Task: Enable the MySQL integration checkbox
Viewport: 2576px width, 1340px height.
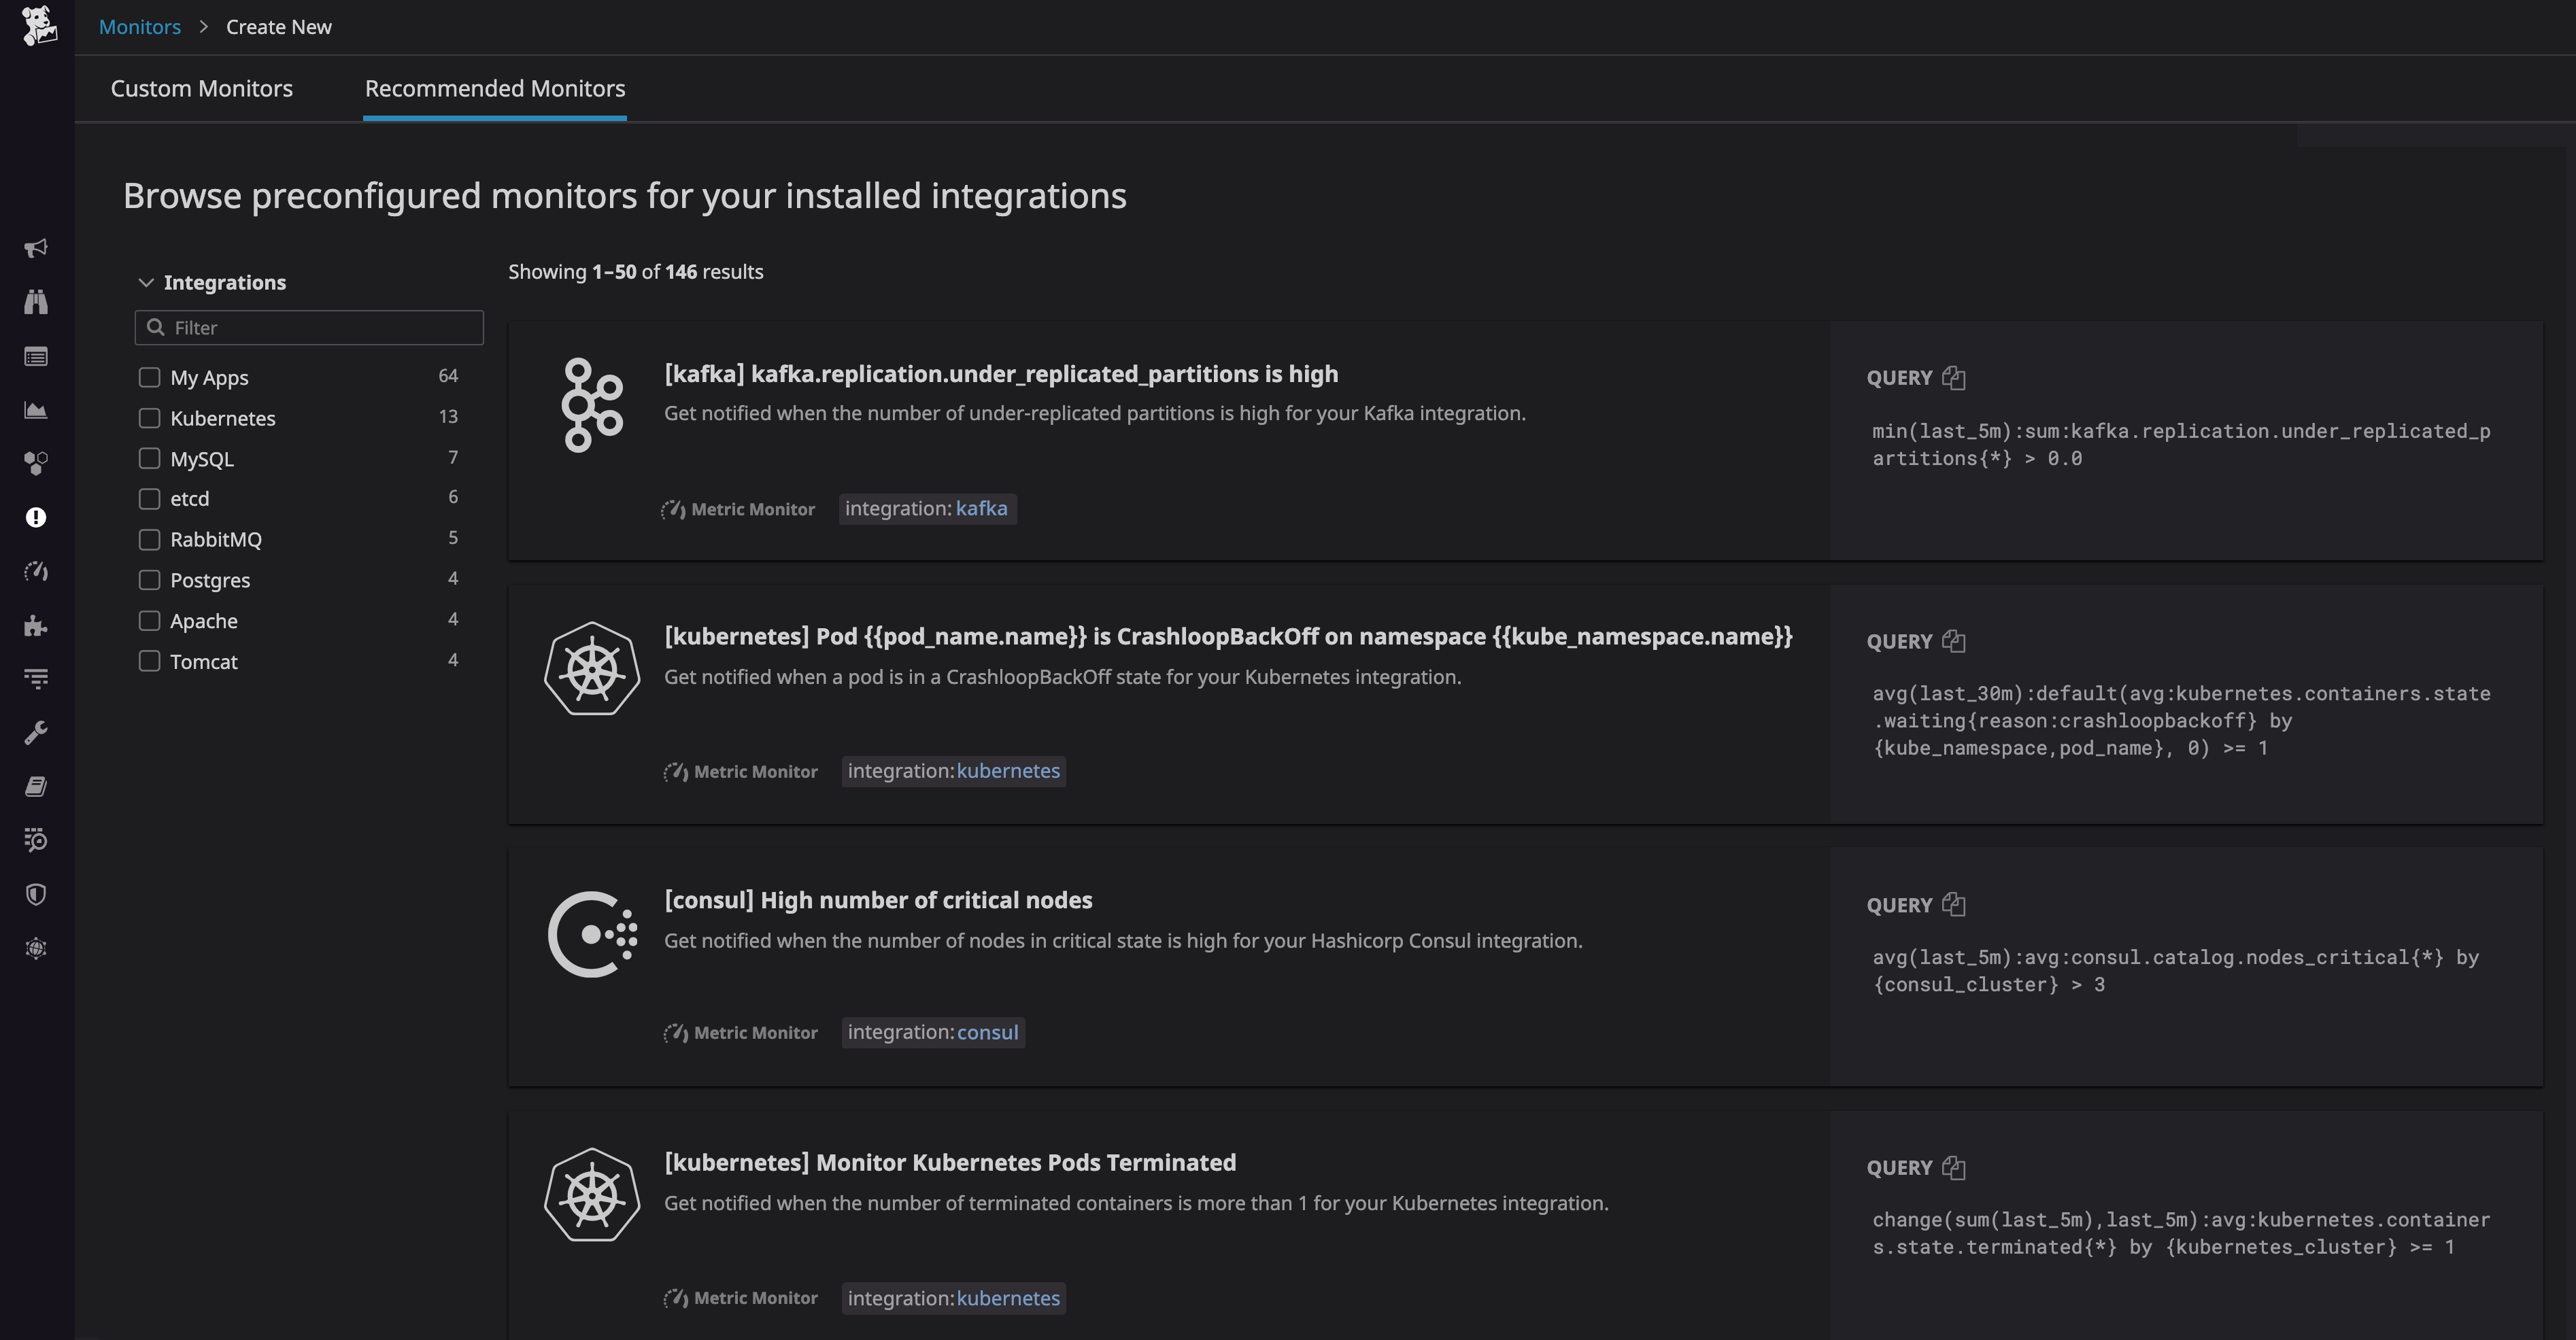Action: pos(149,458)
